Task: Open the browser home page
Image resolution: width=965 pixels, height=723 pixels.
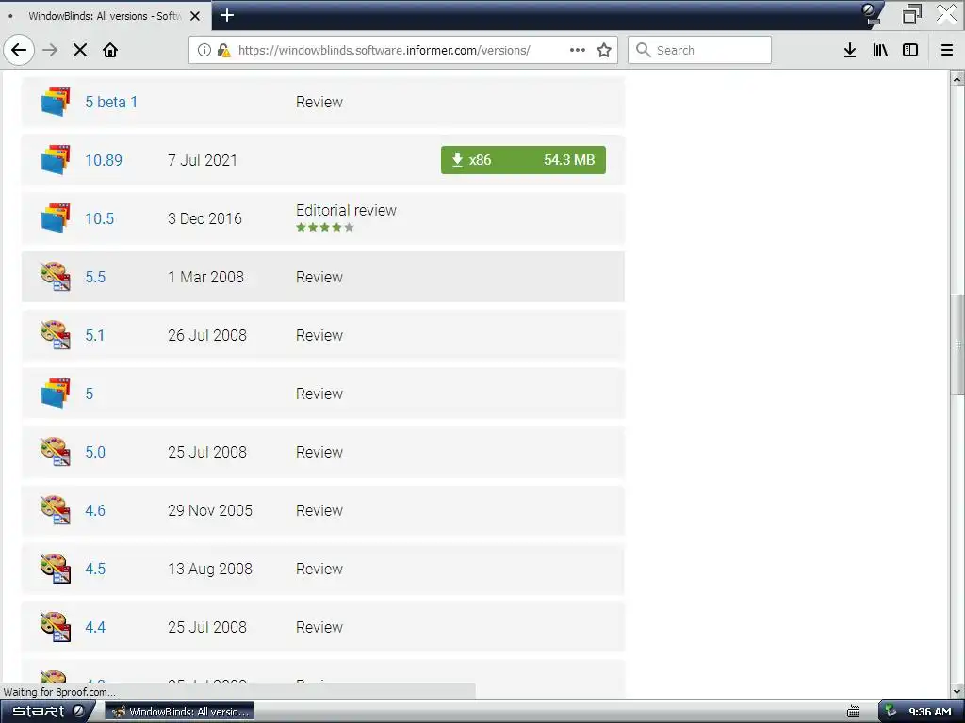Action: (x=110, y=50)
